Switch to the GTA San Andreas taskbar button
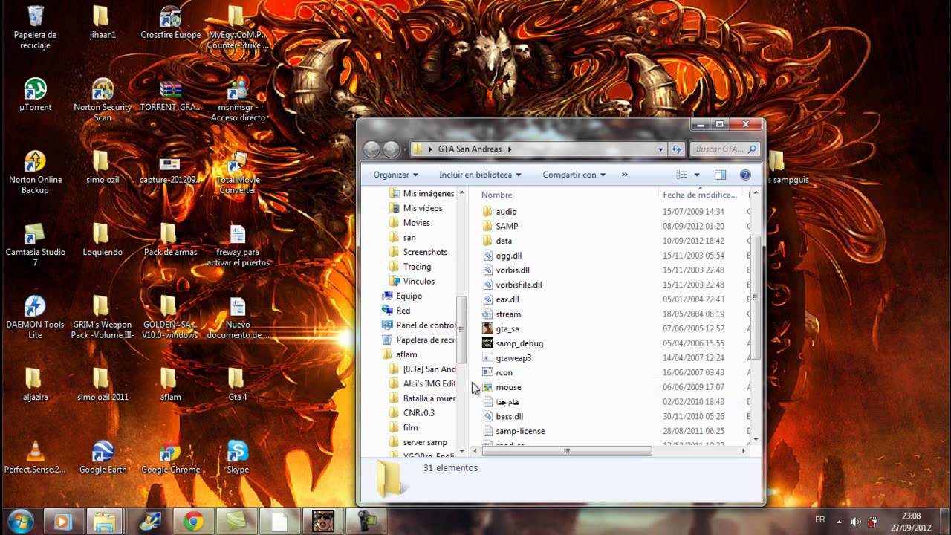The width and height of the screenshot is (951, 535). tap(323, 522)
